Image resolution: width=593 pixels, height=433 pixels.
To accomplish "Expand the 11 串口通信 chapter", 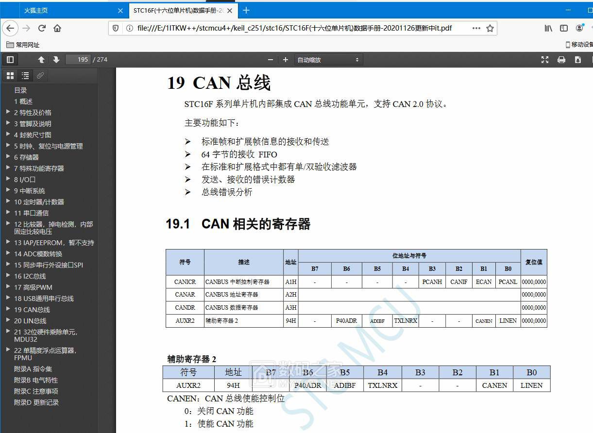I will tap(7, 213).
